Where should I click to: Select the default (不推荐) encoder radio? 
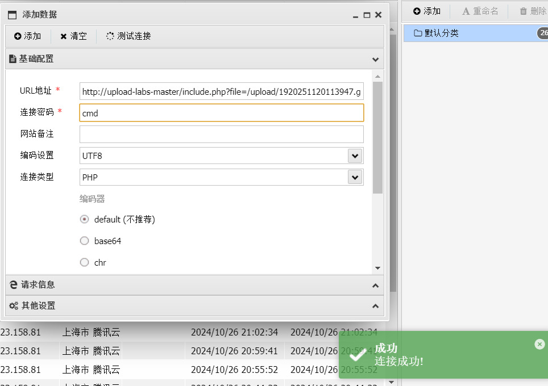[x=84, y=219]
